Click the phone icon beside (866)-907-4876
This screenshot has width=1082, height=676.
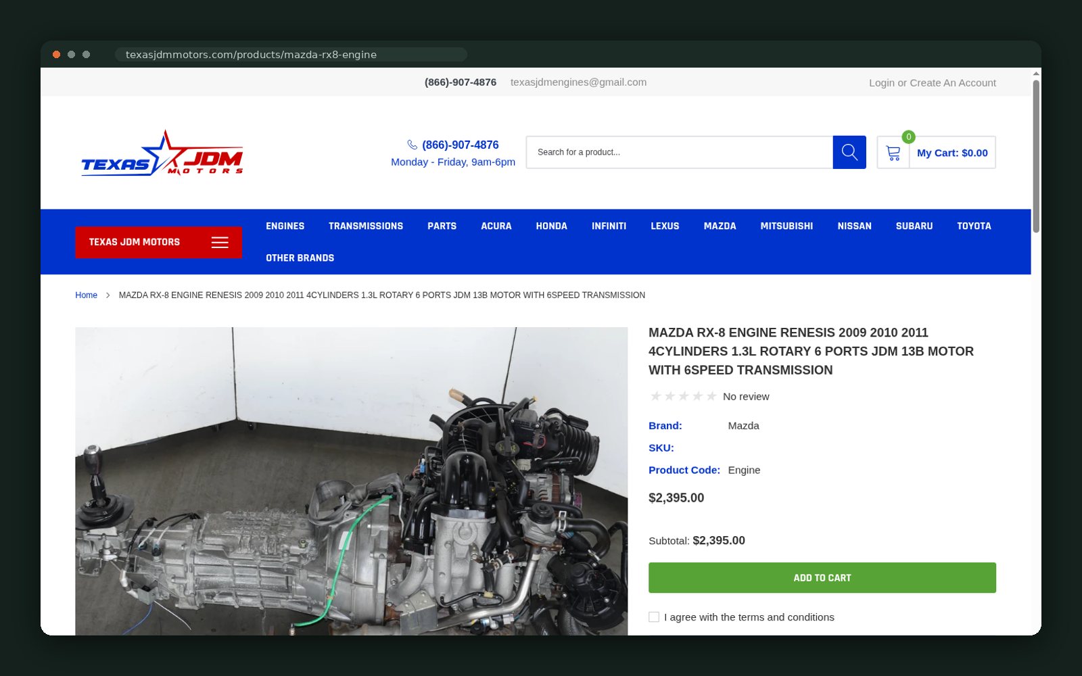(x=412, y=145)
